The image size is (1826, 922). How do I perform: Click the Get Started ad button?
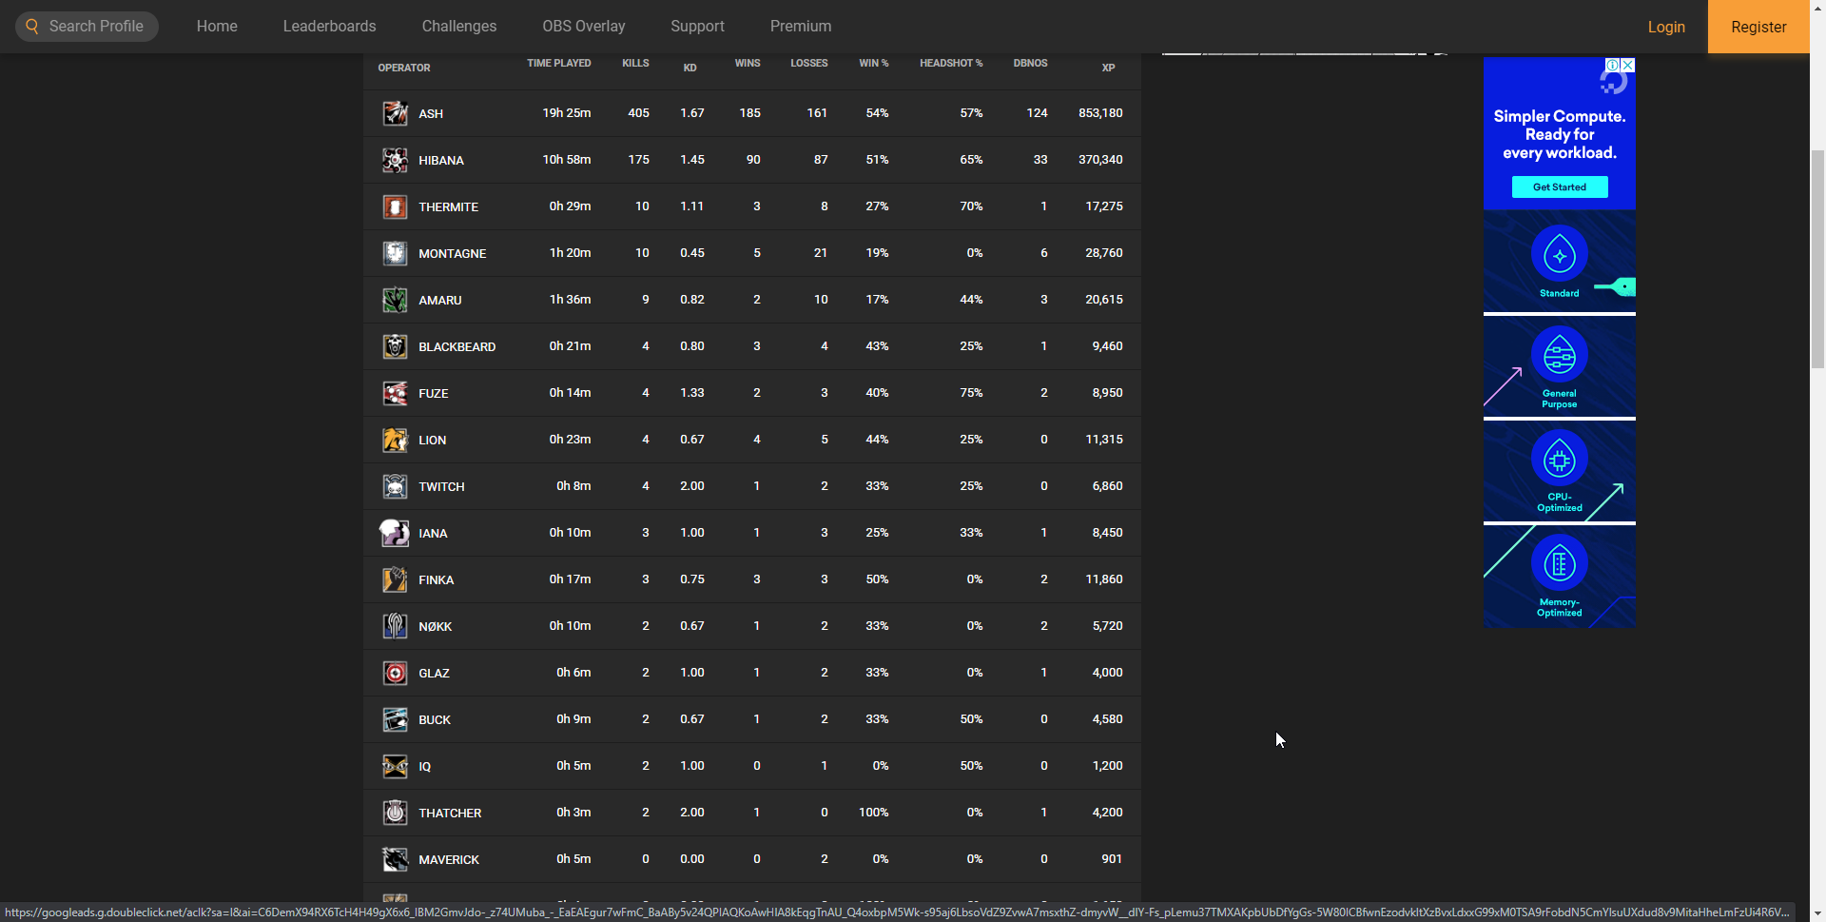pyautogui.click(x=1559, y=187)
